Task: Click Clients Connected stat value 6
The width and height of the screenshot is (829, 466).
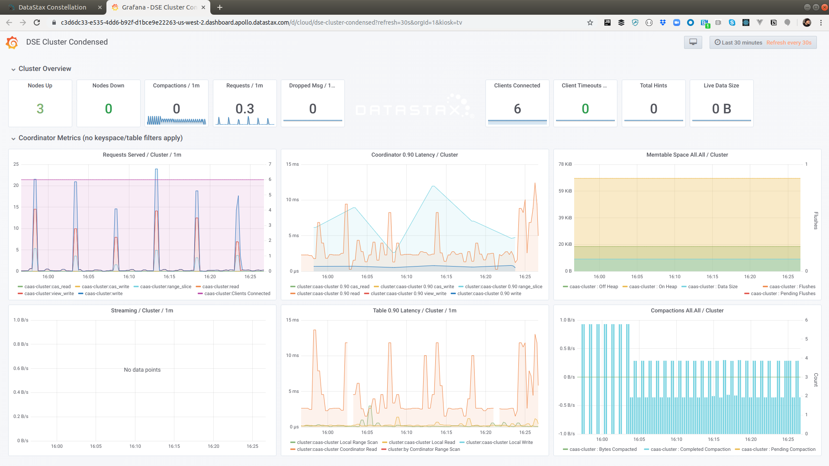Action: click(517, 109)
